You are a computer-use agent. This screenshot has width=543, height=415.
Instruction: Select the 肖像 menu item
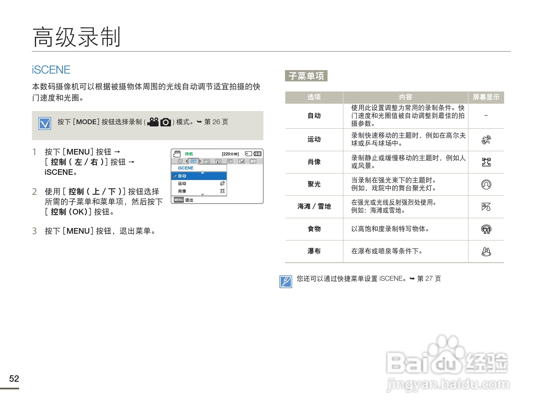[183, 191]
